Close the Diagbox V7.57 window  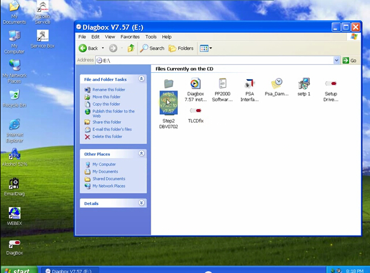(356, 27)
